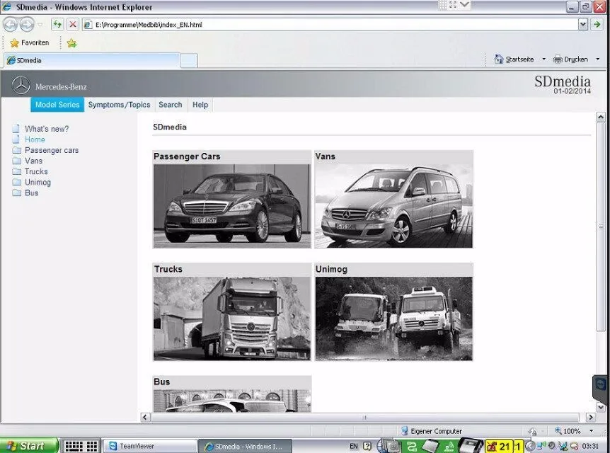Click in the address bar URL field

point(330,25)
